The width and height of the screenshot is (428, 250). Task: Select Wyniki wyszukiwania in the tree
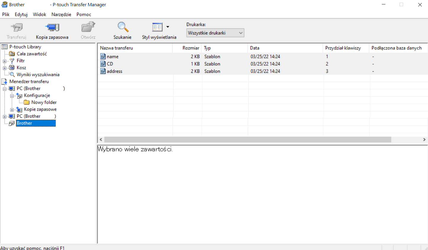click(x=38, y=75)
